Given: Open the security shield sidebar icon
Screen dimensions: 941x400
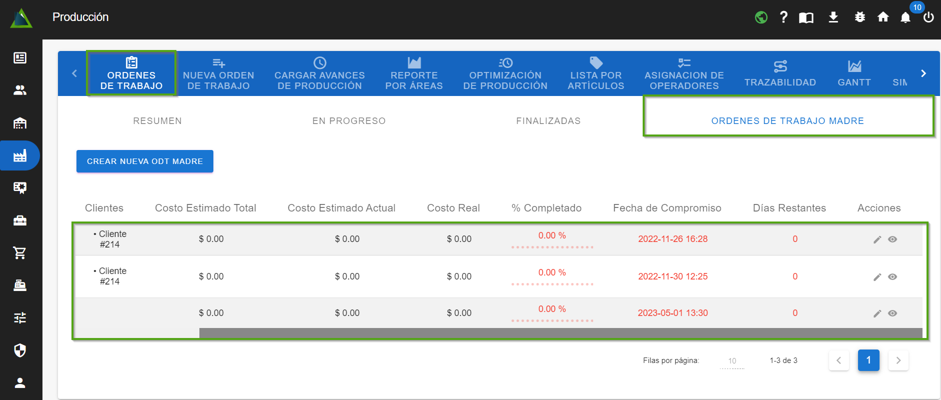Looking at the screenshot, I should pos(20,350).
